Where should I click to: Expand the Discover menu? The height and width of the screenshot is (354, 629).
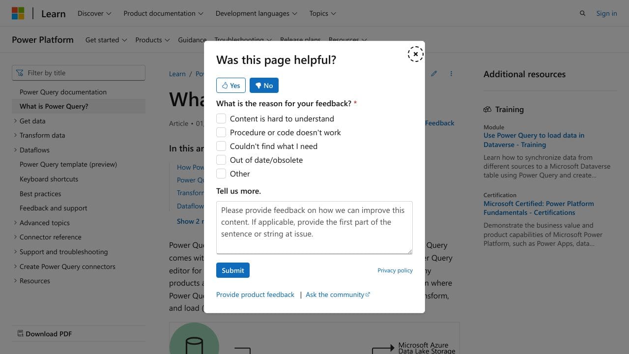(x=94, y=13)
